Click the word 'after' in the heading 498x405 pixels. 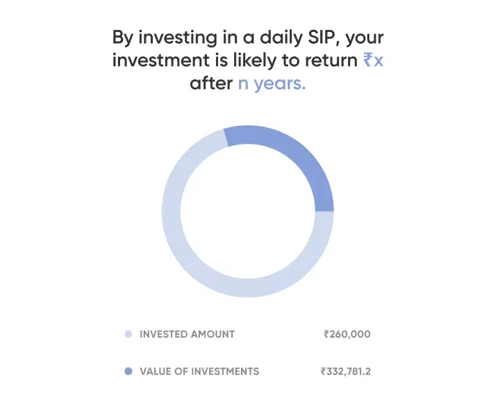pos(211,83)
